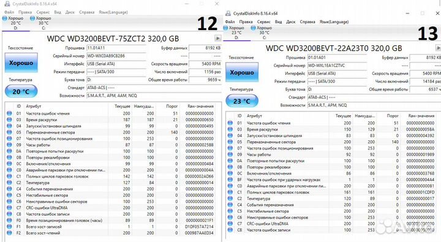Click status icon of Время раскрутки row, window 12
The image size is (441, 242).
[x=9, y=119]
